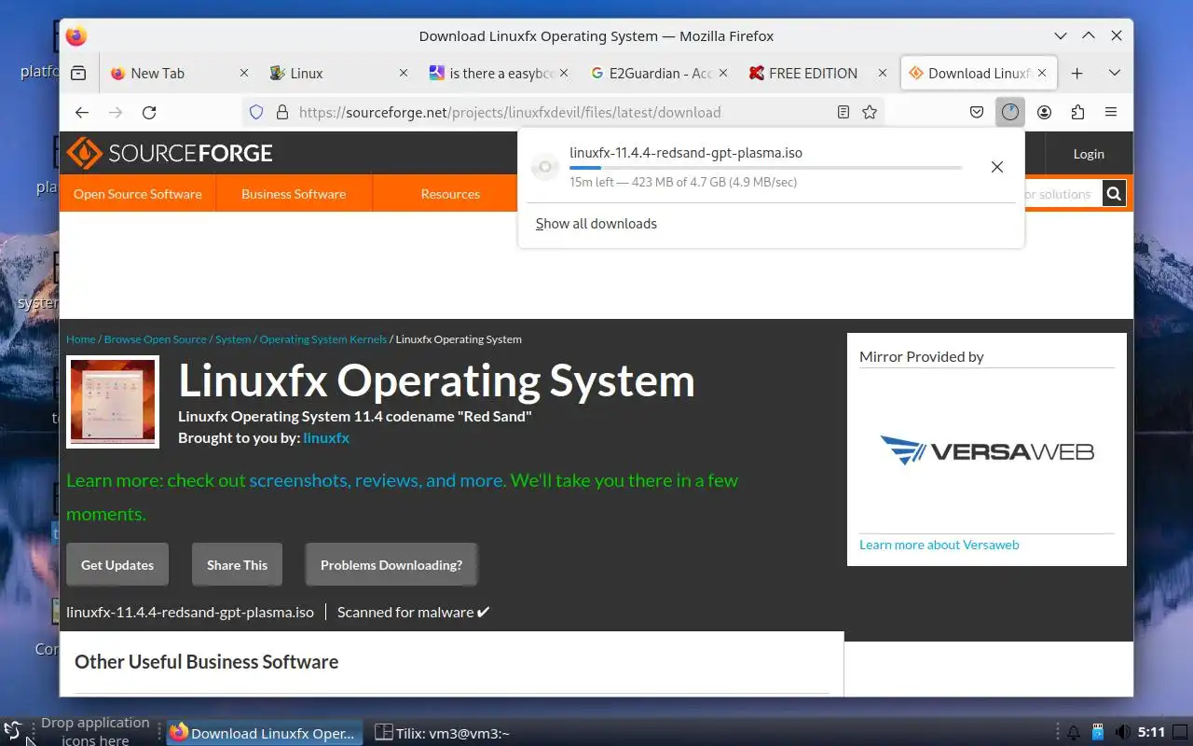Viewport: 1193px width, 746px height.
Task: Click the Get Updates button
Action: pyautogui.click(x=117, y=564)
